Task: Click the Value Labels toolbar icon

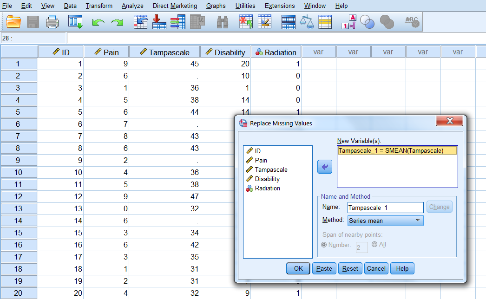Action: tap(348, 22)
